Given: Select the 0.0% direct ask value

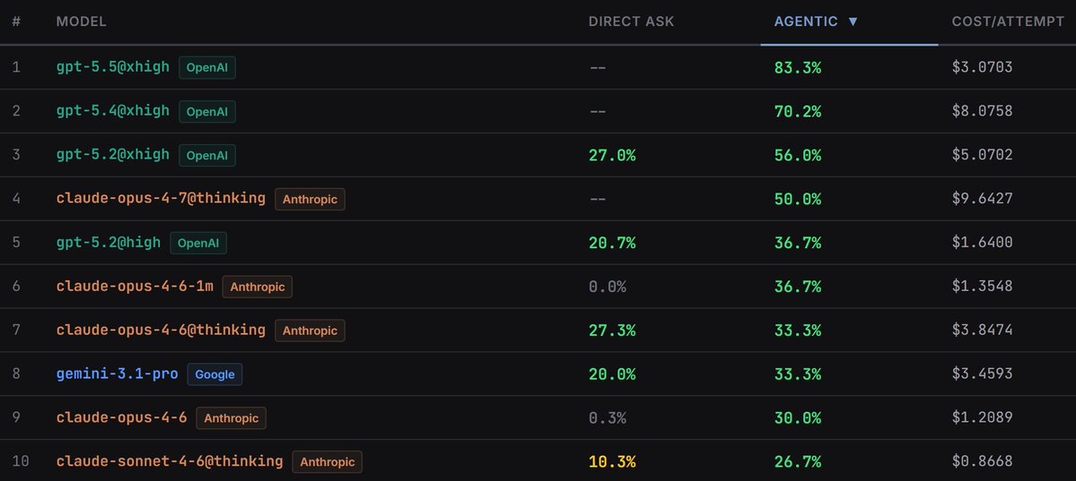Looking at the screenshot, I should click(608, 288).
